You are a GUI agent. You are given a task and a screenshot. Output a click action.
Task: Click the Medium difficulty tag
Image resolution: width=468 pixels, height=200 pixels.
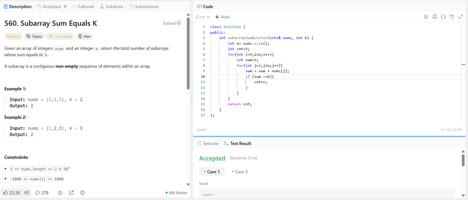tap(13, 36)
